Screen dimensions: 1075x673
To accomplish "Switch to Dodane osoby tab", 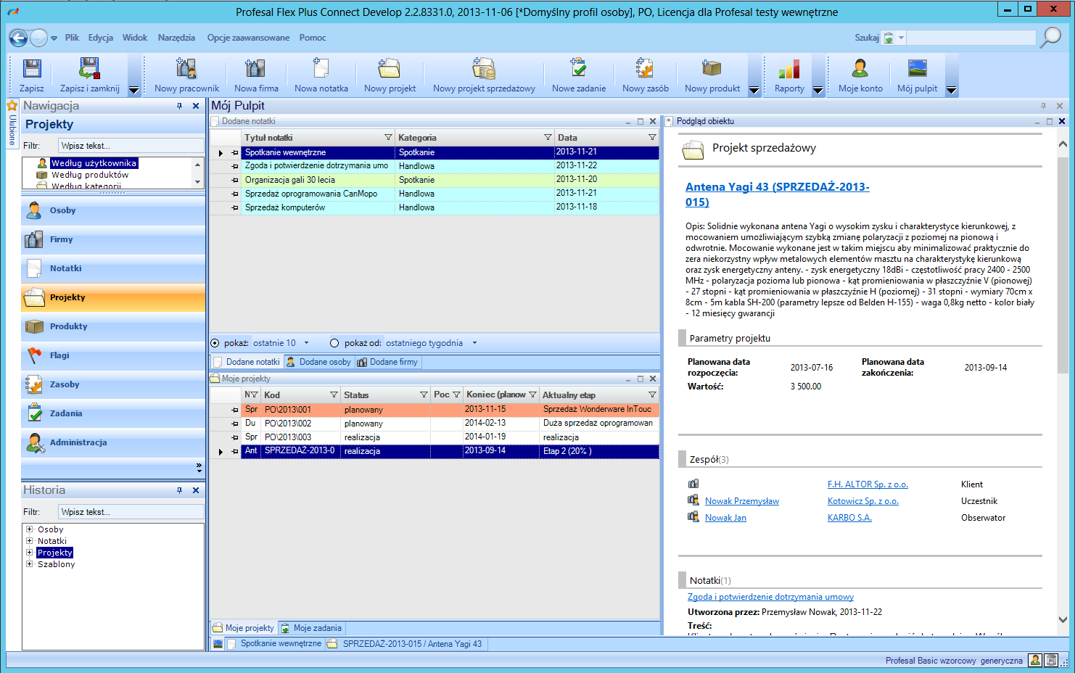I will coord(318,362).
